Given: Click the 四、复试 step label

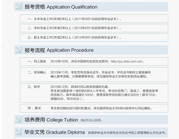Looking at the screenshot, I should point(34,108).
